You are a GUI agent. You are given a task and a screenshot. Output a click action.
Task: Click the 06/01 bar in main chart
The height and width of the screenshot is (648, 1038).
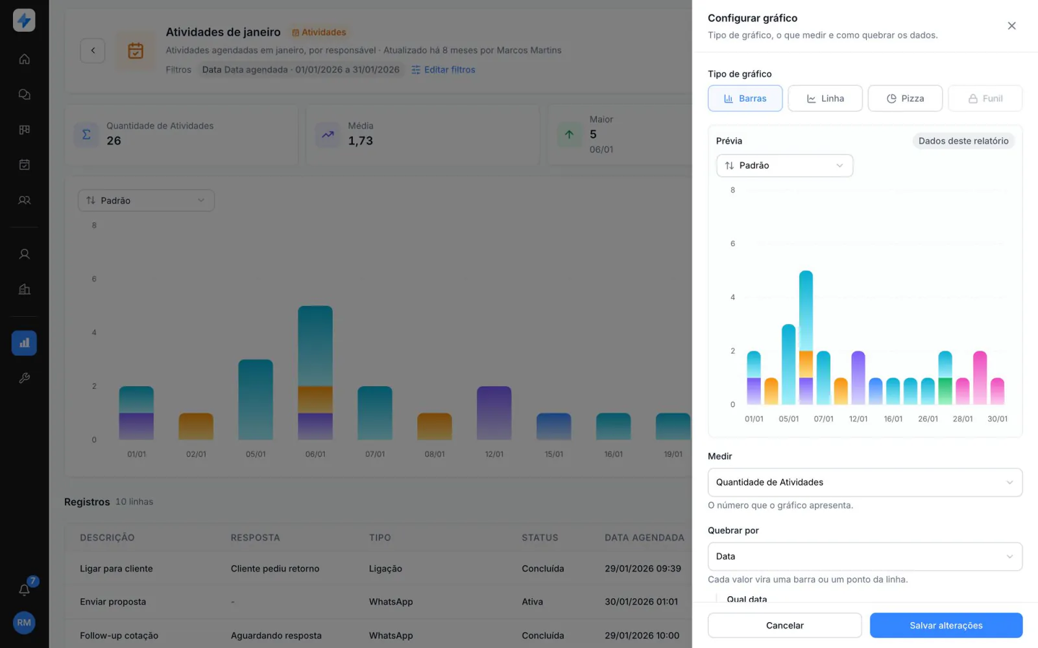tap(315, 373)
